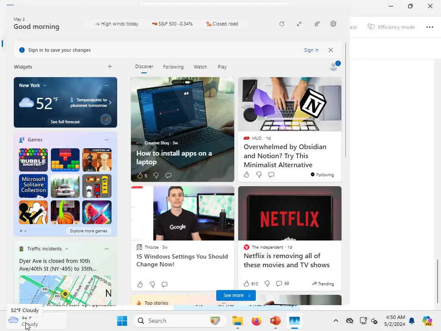This screenshot has width=441, height=331.
Task: Open High winds today headline
Action: pos(117,24)
